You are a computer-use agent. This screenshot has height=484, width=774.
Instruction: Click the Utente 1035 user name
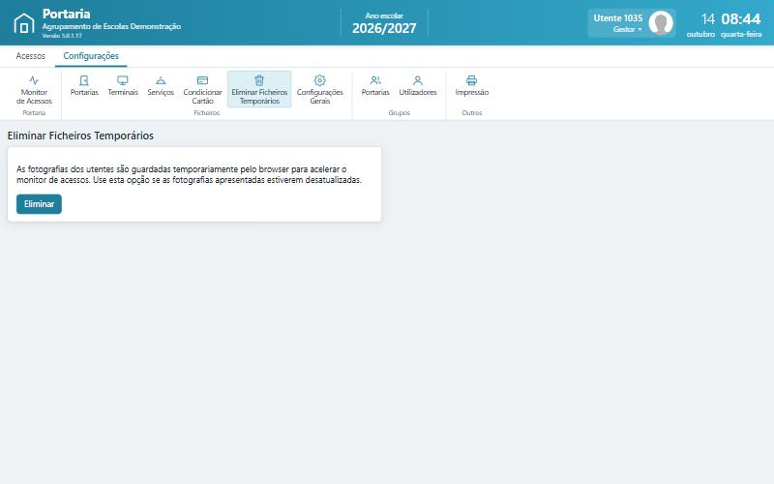(x=617, y=17)
